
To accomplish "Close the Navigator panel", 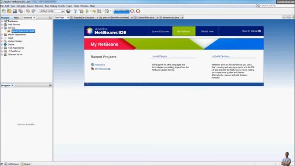I will point(12,85).
